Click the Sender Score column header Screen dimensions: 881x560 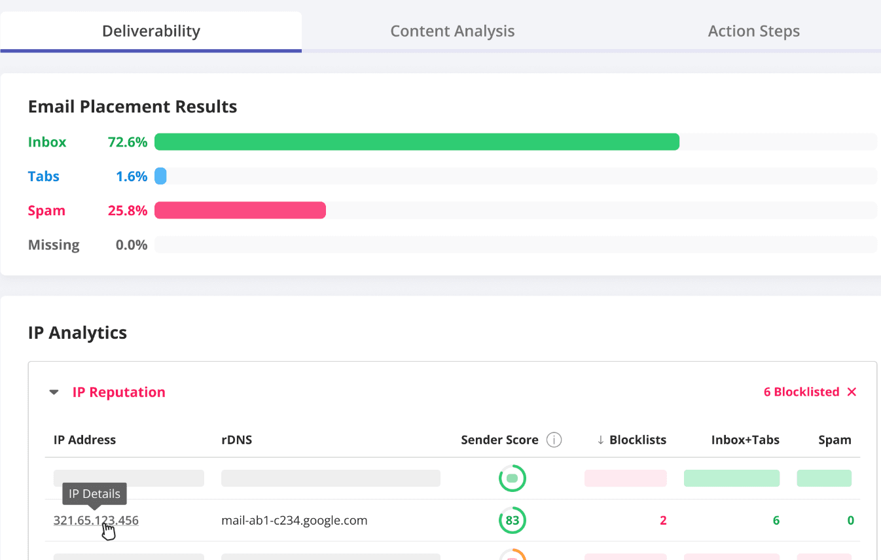pyautogui.click(x=499, y=440)
